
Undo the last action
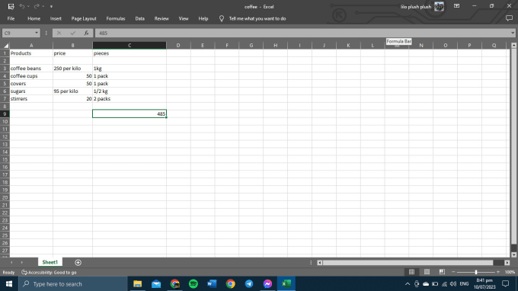22,6
